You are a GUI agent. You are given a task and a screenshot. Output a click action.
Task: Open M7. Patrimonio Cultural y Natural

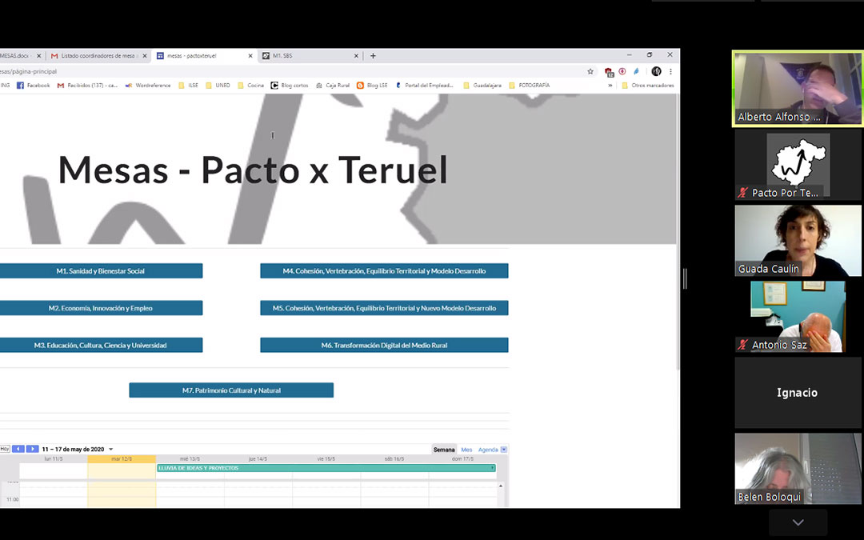(x=231, y=390)
